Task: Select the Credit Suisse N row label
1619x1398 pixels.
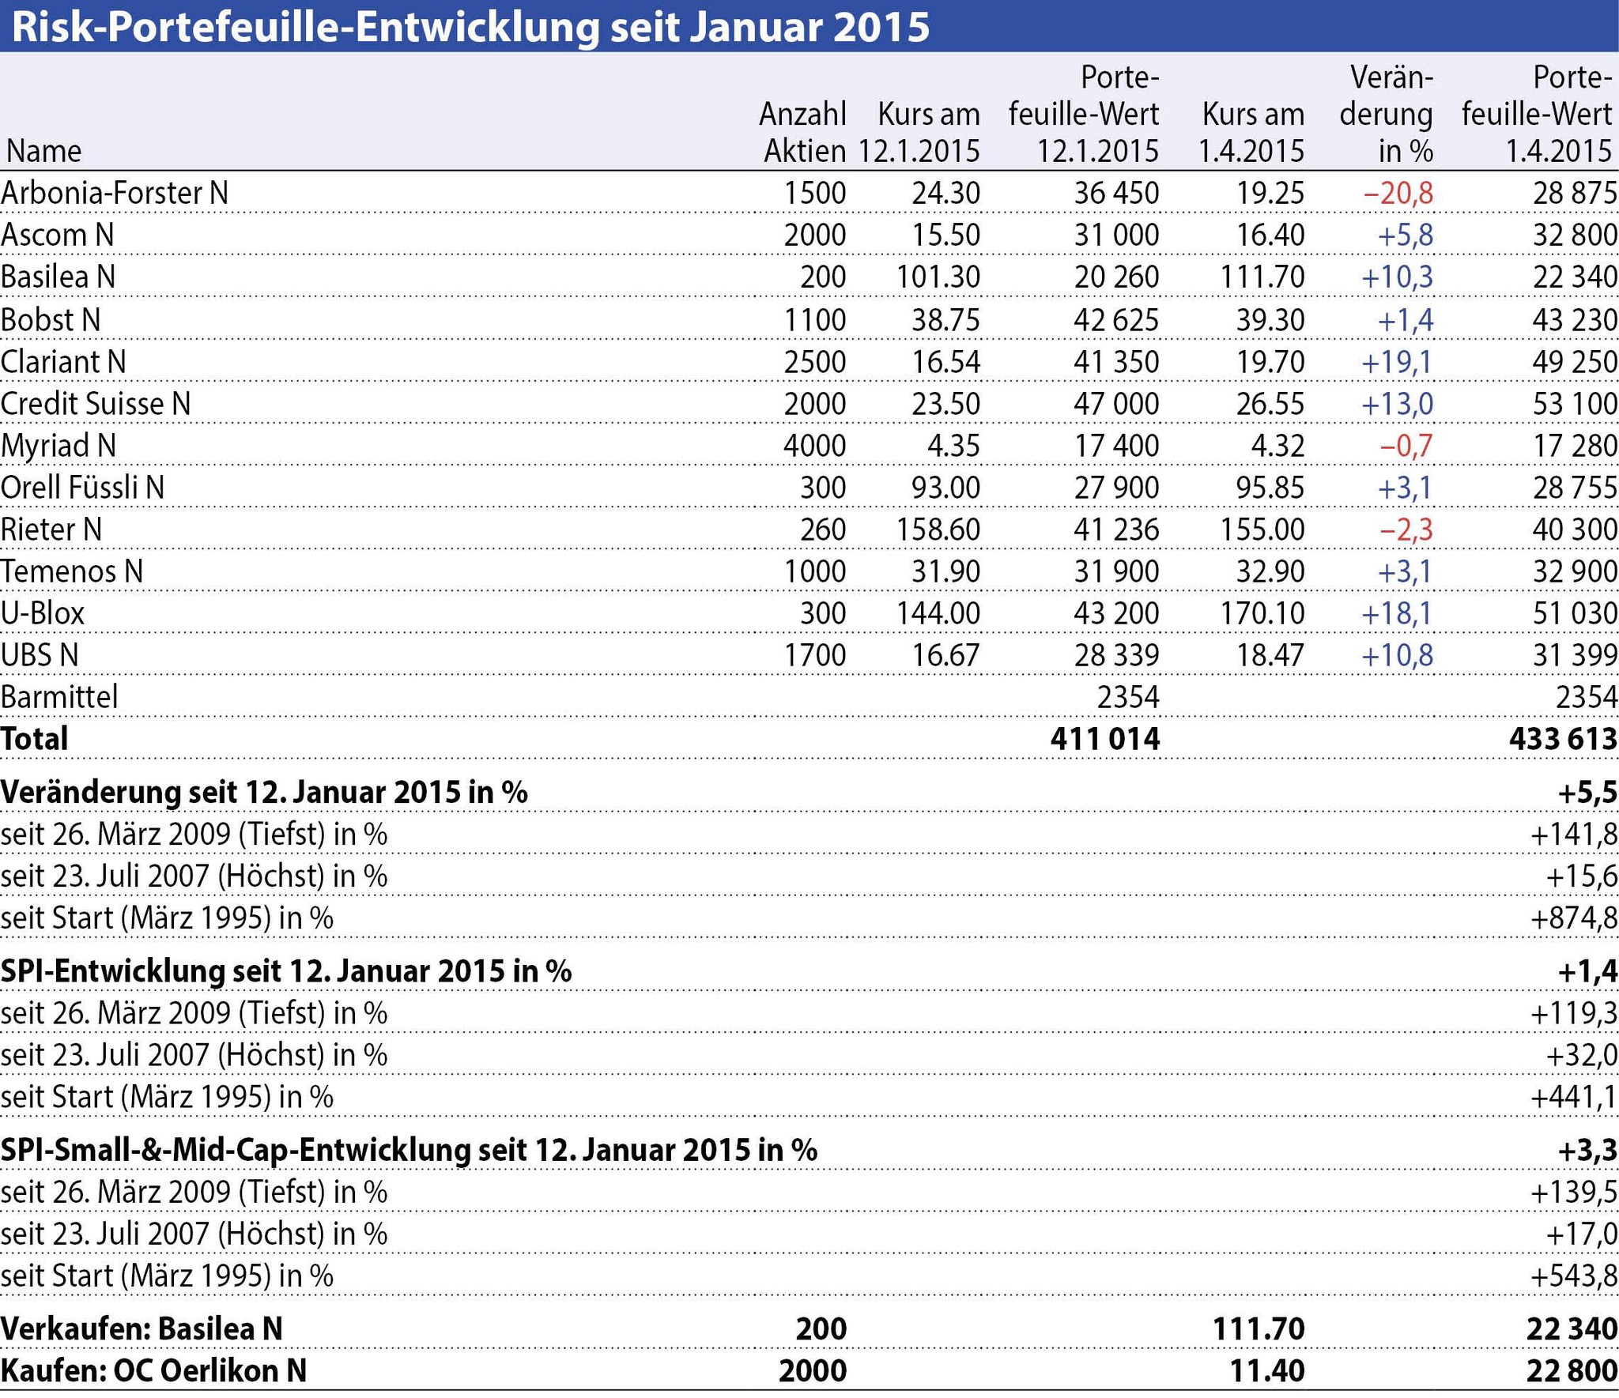Action: click(96, 403)
